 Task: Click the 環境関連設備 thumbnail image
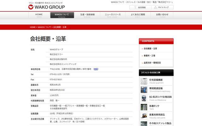coord(144,90)
